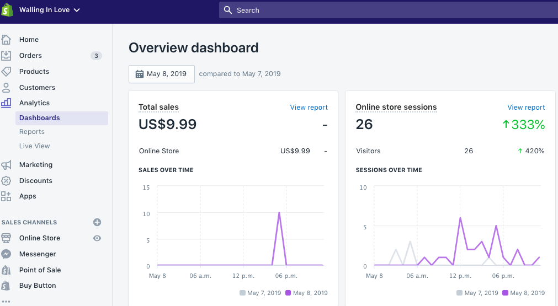The height and width of the screenshot is (306, 558).
Task: View Online Store via eye icon
Action: pyautogui.click(x=97, y=238)
